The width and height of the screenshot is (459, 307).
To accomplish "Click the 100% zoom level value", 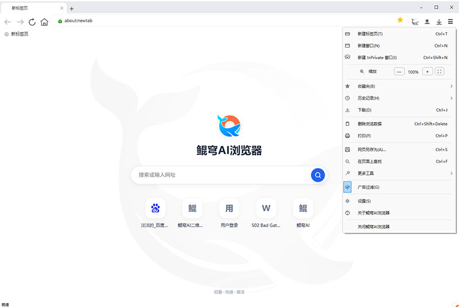I will (413, 72).
